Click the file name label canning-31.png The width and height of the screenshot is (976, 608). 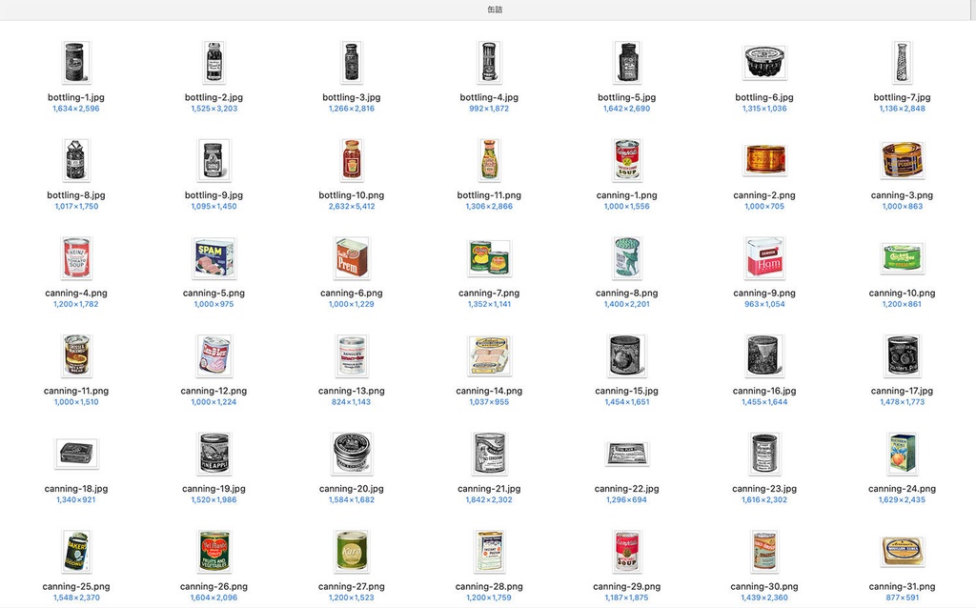(902, 586)
